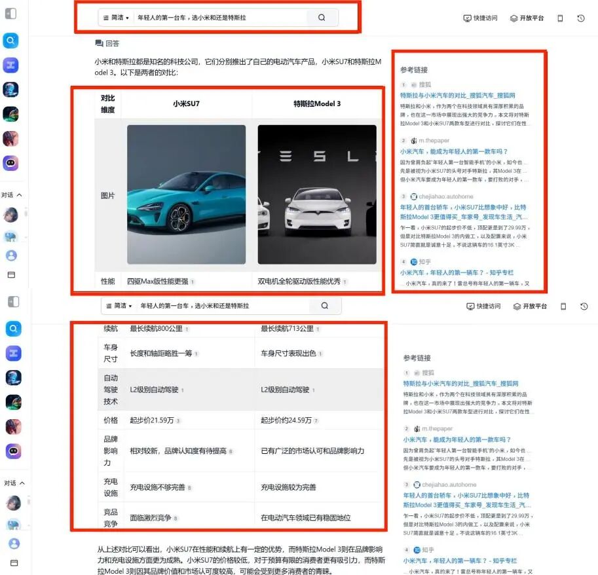Open the user profile icon in upper sidebar
Screen dimensions: 598x575
pos(11,255)
